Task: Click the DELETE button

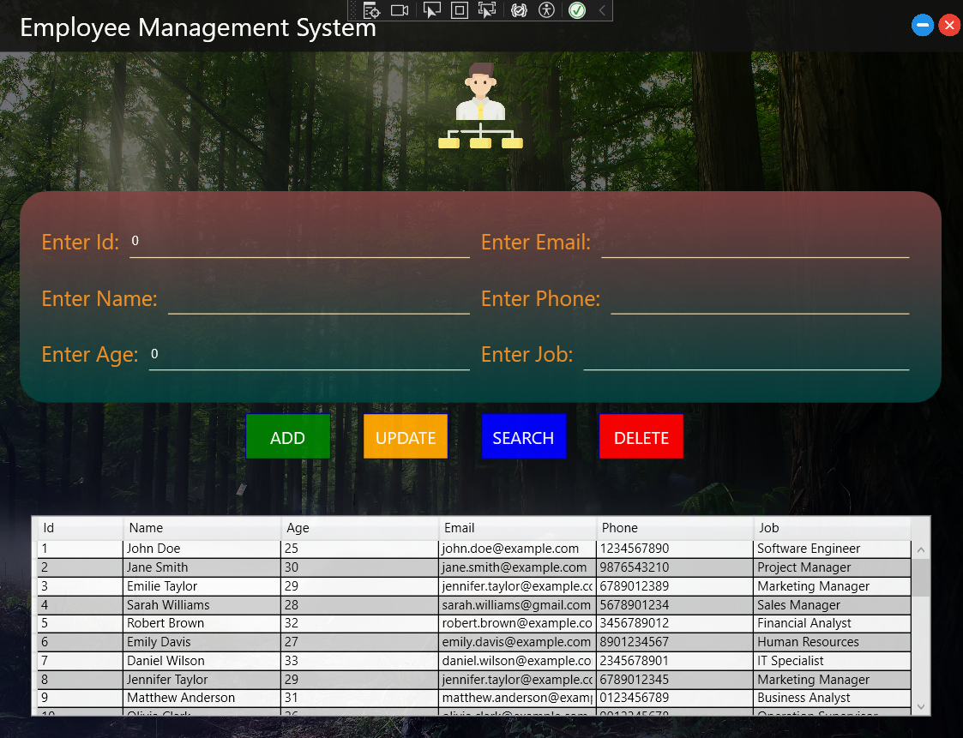Action: click(x=641, y=436)
